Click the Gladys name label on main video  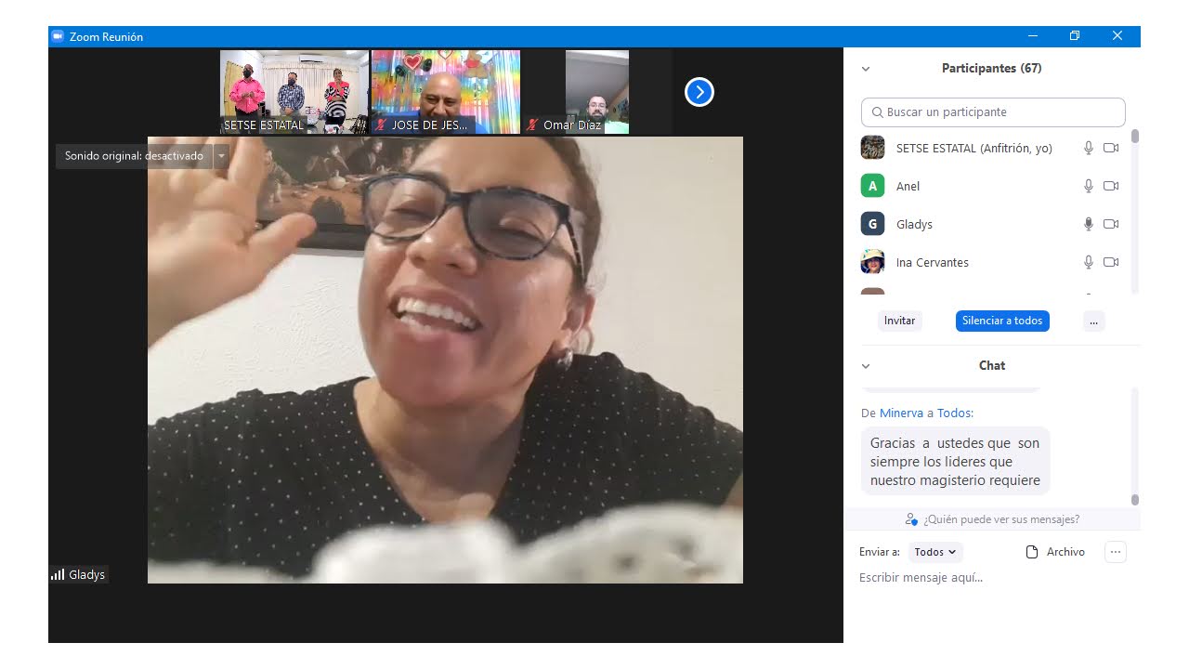[86, 575]
